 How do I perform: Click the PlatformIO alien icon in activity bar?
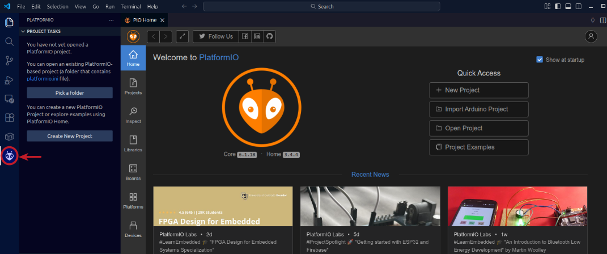point(9,155)
